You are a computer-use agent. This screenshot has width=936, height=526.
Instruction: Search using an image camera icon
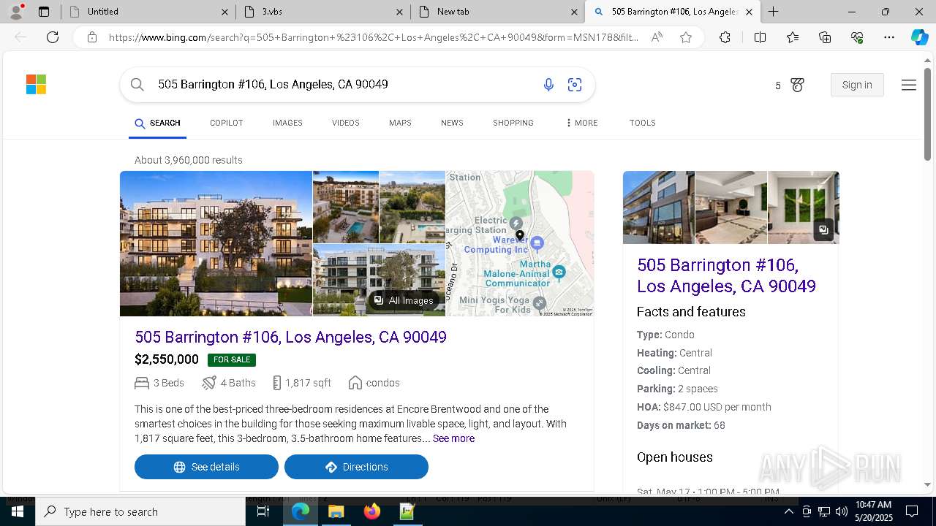click(575, 85)
